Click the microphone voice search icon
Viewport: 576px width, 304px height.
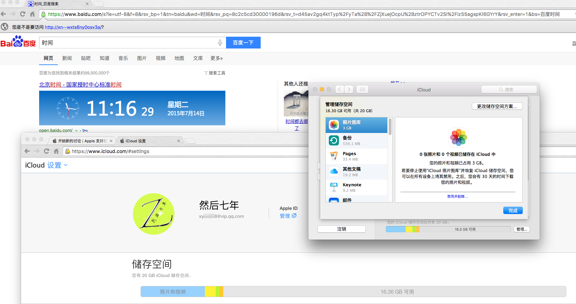[220, 43]
